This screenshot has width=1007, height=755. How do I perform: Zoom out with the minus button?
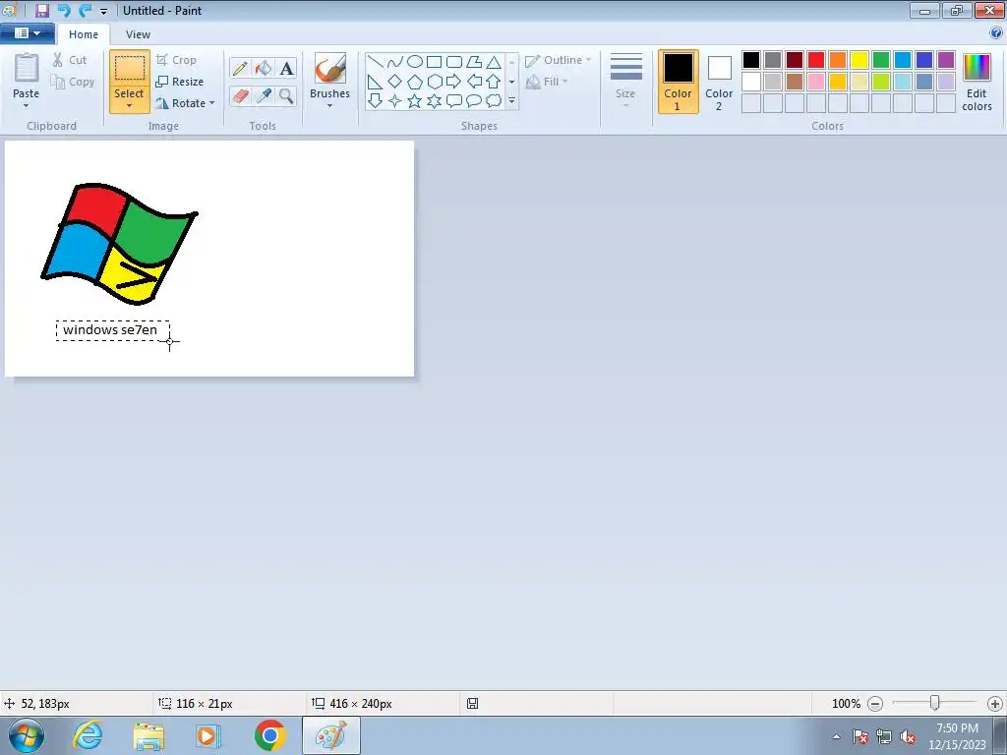[x=874, y=704]
